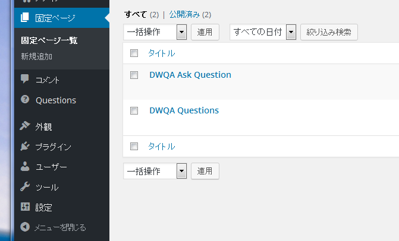Select 新規追加 submenu item
This screenshot has height=241, width=399.
click(x=37, y=56)
